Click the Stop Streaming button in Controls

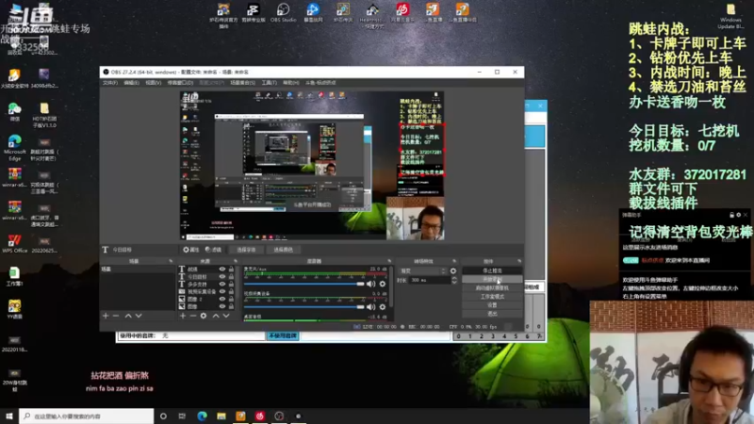pos(492,270)
